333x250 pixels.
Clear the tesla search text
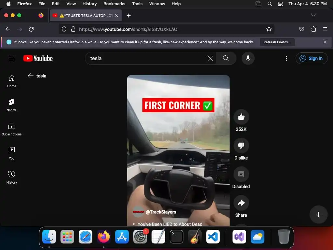tap(210, 58)
